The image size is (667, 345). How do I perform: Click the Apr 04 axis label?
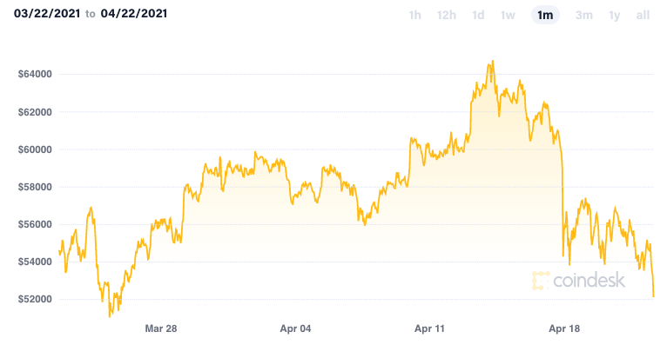coord(295,328)
